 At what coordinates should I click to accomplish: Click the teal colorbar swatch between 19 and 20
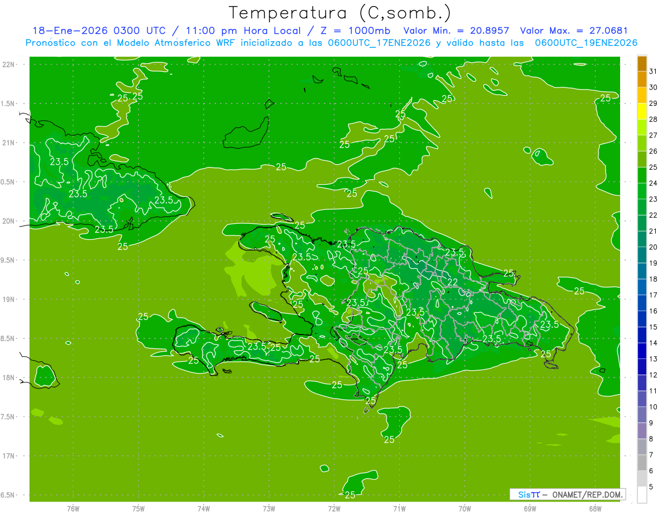tap(642, 255)
